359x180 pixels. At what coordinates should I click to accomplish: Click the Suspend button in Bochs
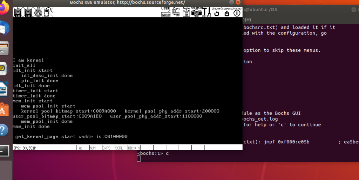(x=227, y=13)
